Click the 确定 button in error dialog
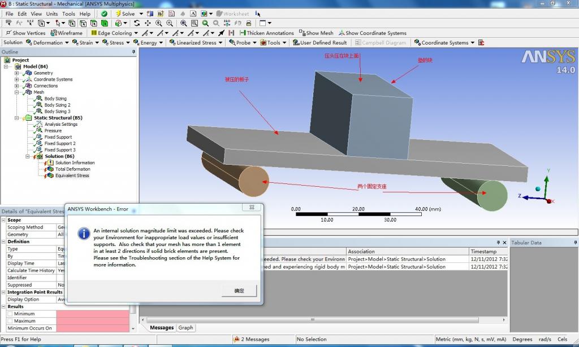This screenshot has width=579, height=347. click(239, 291)
